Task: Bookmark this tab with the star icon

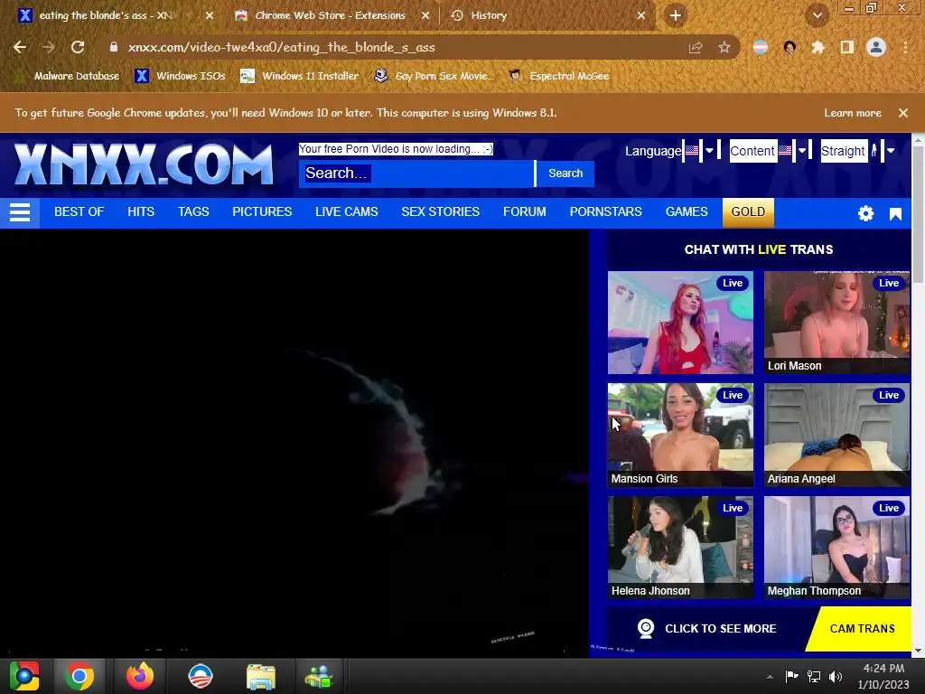Action: (x=724, y=48)
